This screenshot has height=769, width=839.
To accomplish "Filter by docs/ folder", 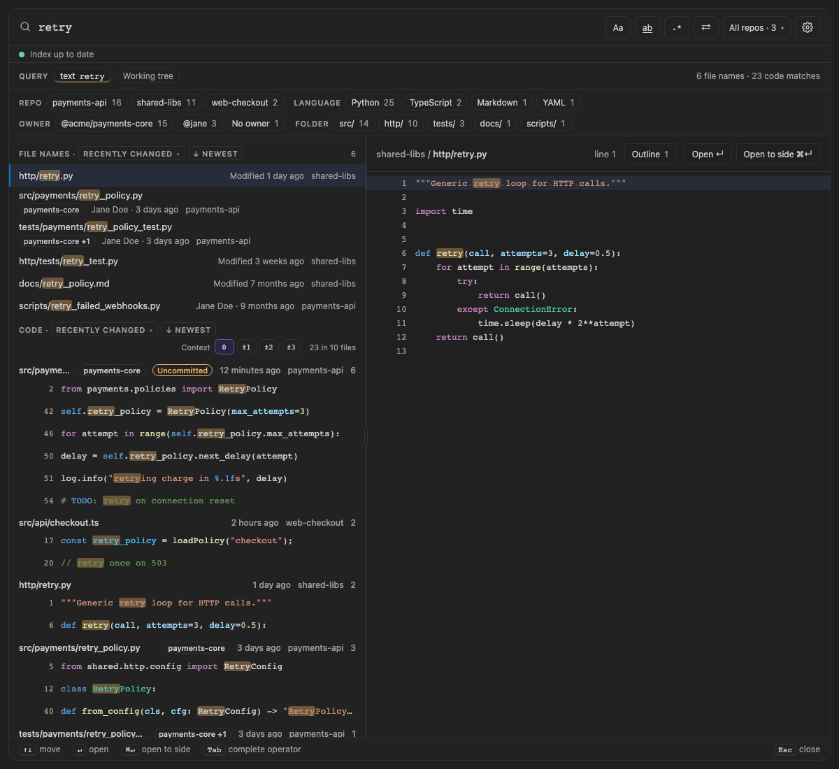I will click(x=496, y=124).
